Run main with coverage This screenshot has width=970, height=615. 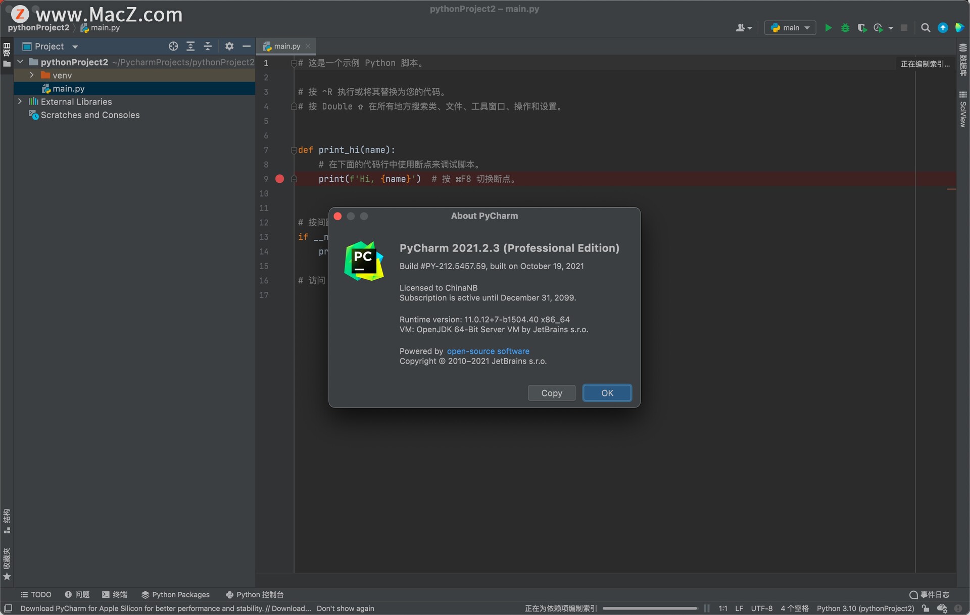coord(862,28)
